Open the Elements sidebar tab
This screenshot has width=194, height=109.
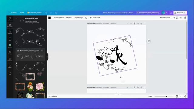pos(10,25)
